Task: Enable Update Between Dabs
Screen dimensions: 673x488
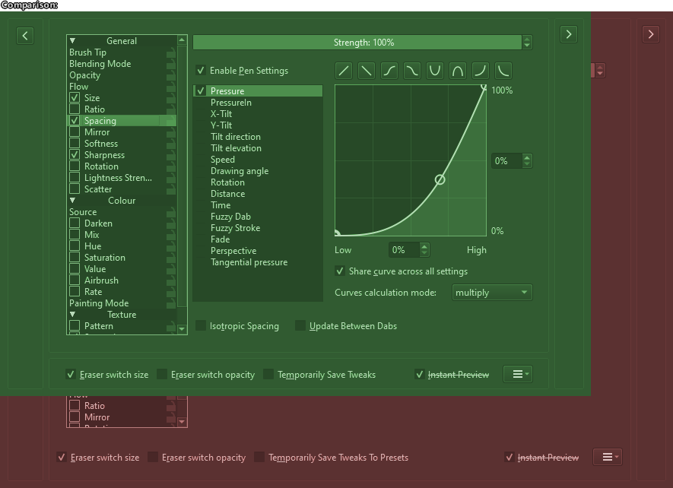Action: pyautogui.click(x=300, y=326)
